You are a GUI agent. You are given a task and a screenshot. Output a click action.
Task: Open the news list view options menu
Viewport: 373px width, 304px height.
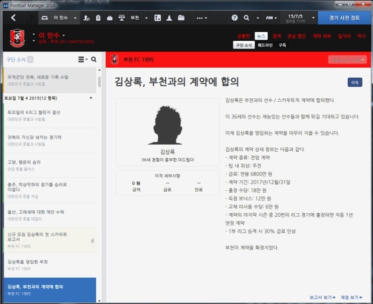pyautogui.click(x=83, y=59)
